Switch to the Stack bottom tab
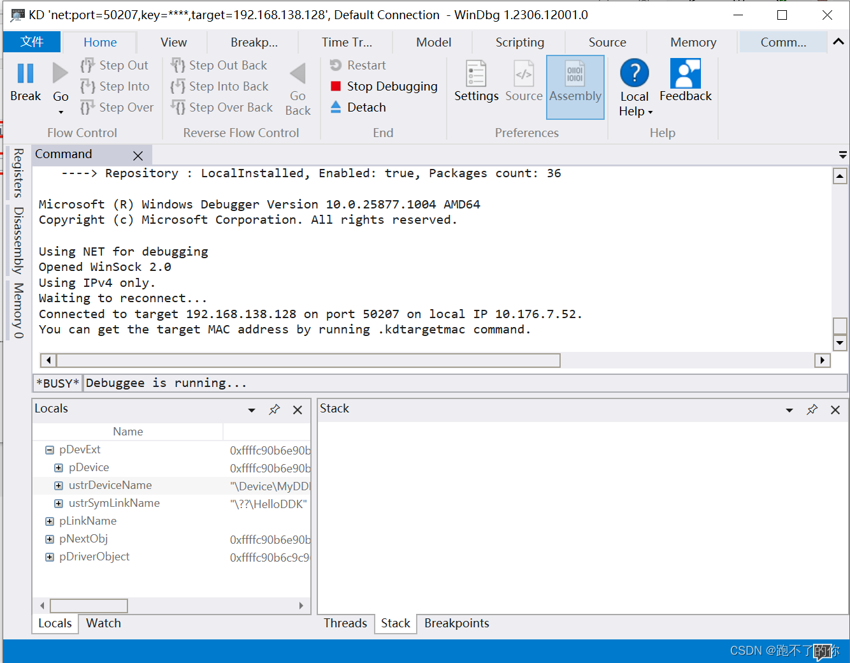Screen dimensions: 850x663 pyautogui.click(x=396, y=623)
